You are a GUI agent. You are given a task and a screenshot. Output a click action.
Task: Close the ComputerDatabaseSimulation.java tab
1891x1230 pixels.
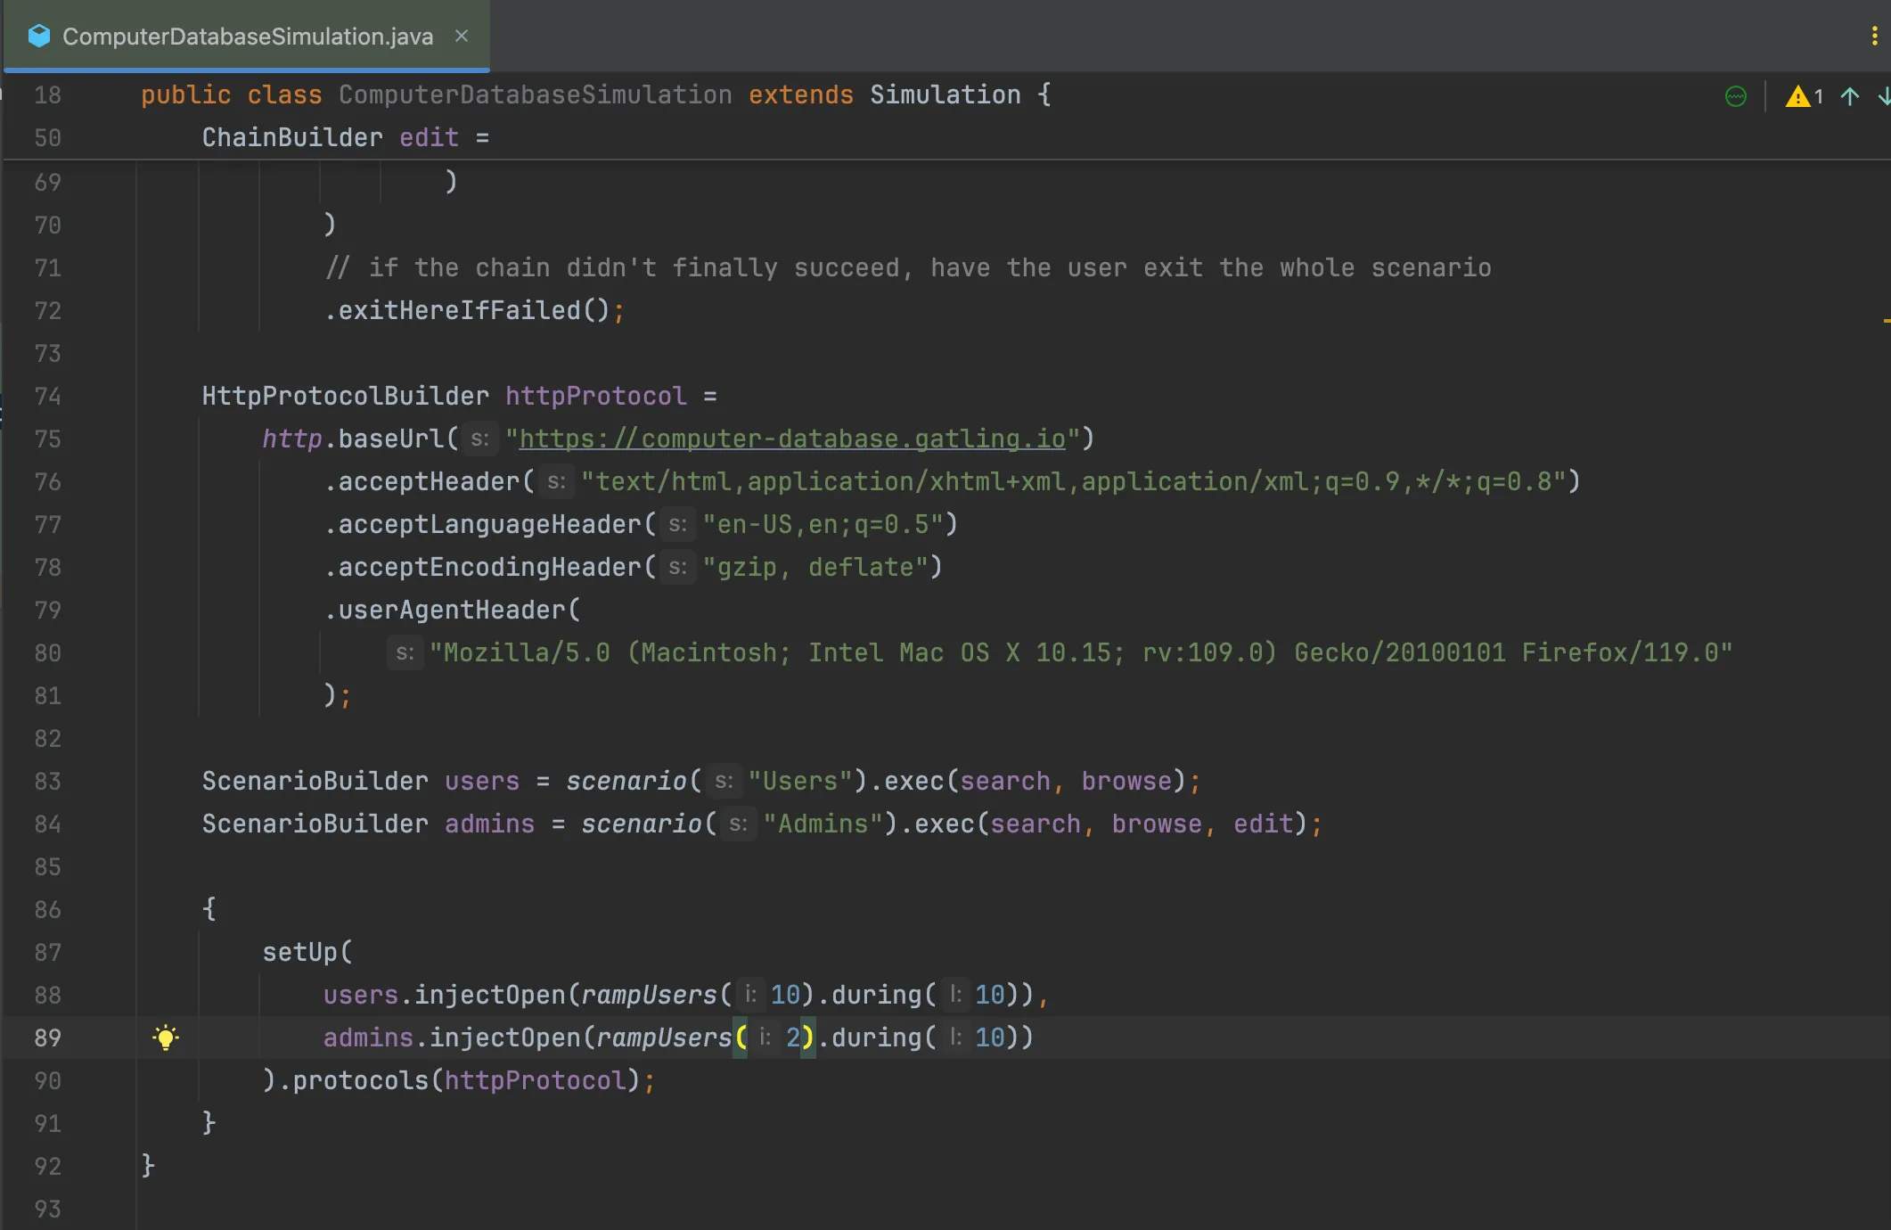click(462, 36)
